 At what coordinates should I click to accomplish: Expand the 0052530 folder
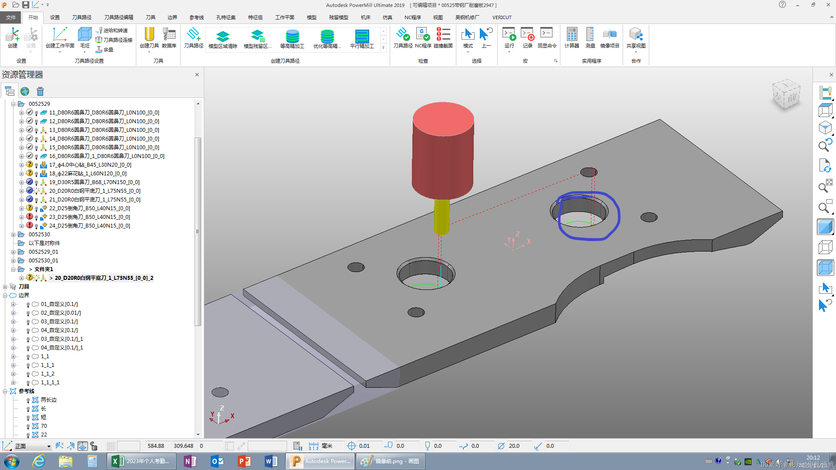(x=13, y=235)
